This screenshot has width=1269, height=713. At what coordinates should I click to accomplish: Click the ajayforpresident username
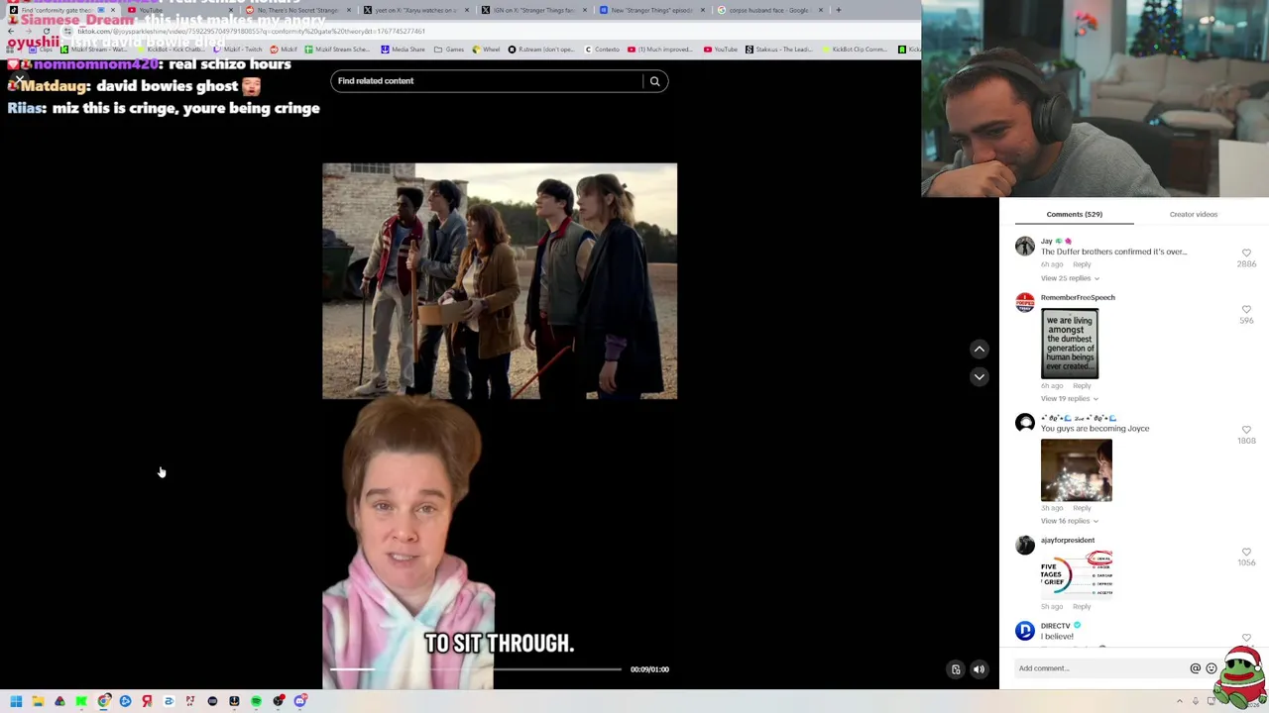pos(1067,541)
